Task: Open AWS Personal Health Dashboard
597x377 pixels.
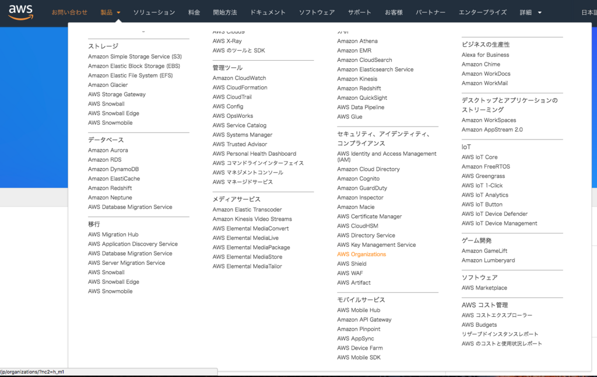Action: click(254, 153)
